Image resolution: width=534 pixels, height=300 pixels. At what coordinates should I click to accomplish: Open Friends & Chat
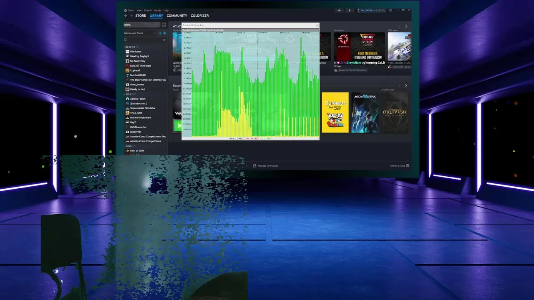[399, 166]
